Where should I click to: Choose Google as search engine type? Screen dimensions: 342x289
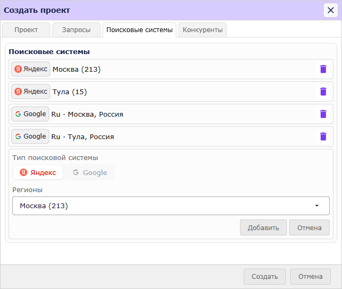pyautogui.click(x=90, y=172)
